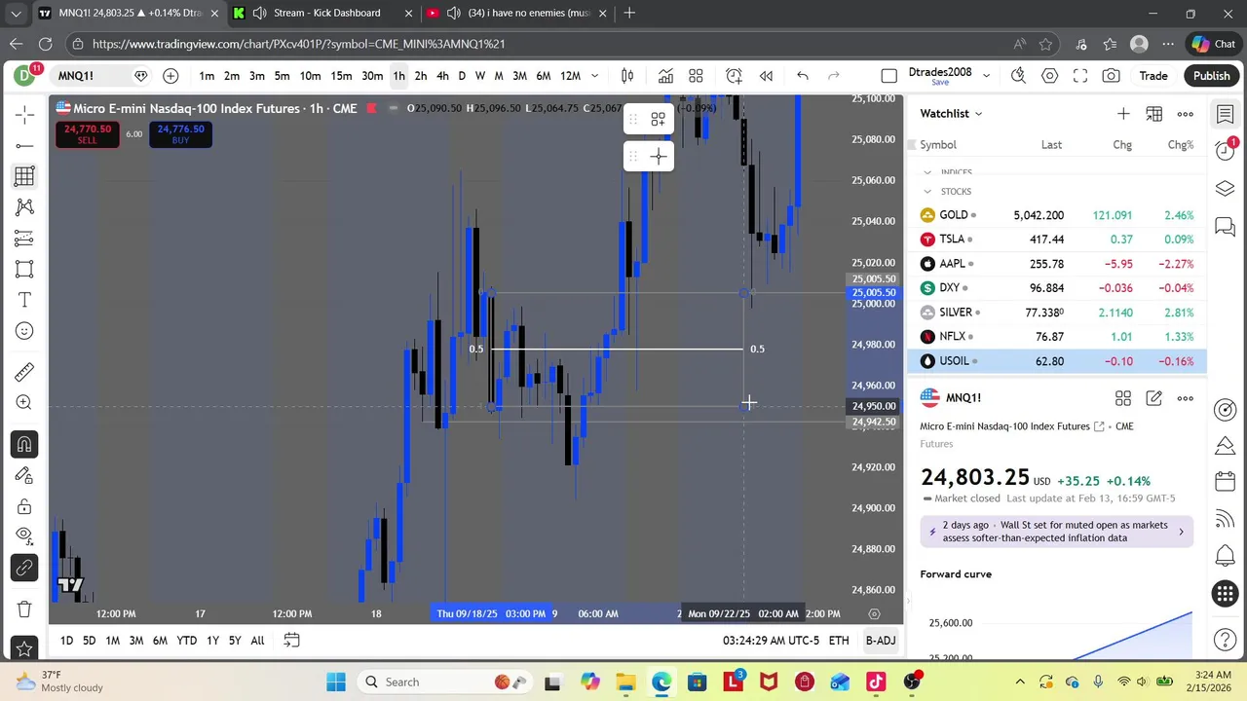
Task: Open the Watchlist name dropdown
Action: (952, 114)
